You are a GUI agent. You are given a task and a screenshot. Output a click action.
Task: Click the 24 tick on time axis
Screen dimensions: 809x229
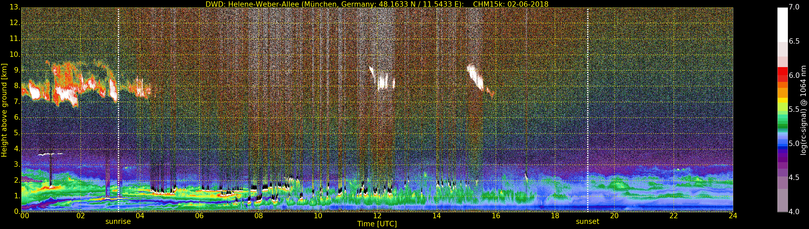(x=732, y=216)
